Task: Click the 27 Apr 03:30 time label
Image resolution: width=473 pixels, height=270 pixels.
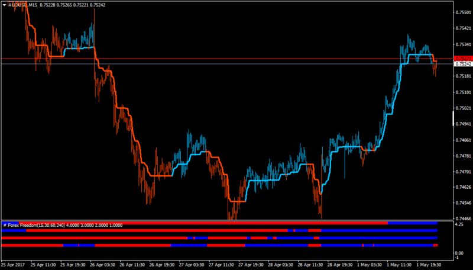Action: [191, 265]
